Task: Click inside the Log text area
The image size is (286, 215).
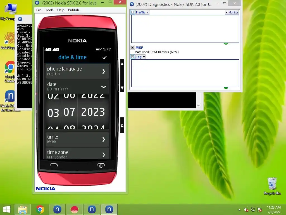Action: coord(185,73)
